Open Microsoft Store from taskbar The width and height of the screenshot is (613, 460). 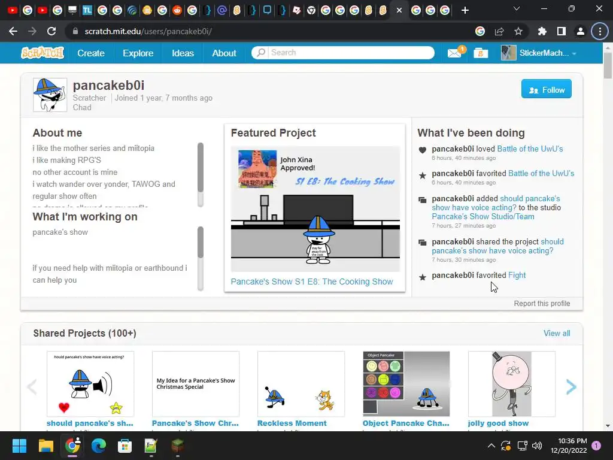pyautogui.click(x=125, y=446)
